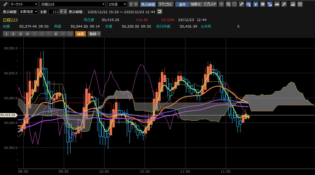Click the link chain icon
Screen dimensions: 315x175
tap(5, 4)
